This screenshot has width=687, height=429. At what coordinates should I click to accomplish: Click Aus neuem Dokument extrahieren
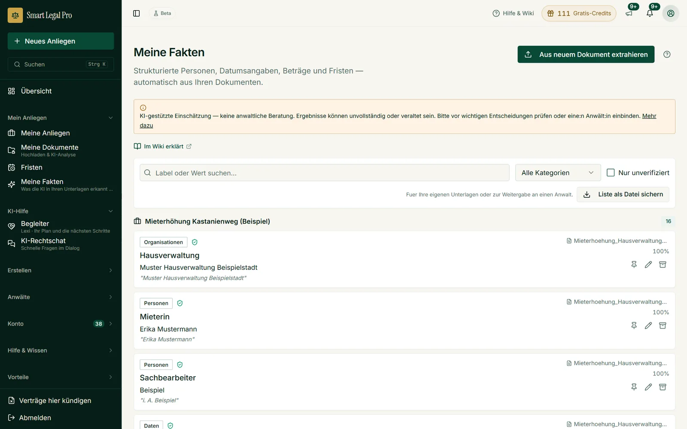pos(586,54)
